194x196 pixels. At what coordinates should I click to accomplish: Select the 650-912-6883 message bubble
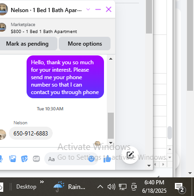[x=31, y=133]
